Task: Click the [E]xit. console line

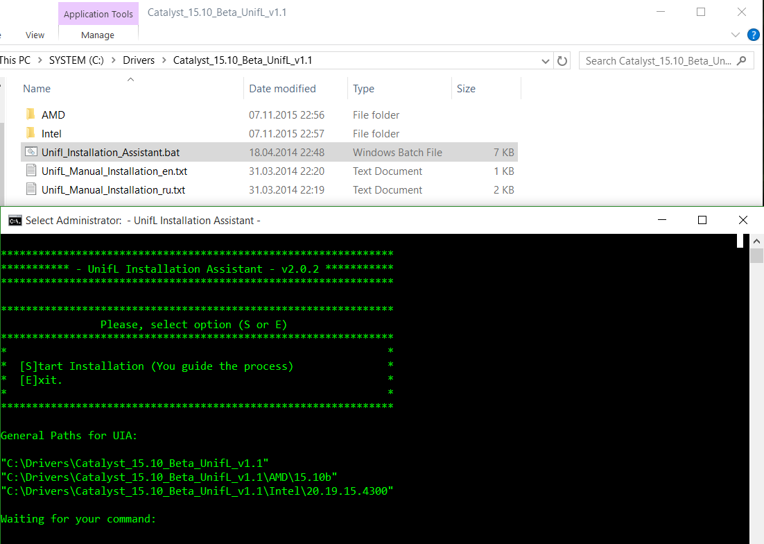Action: click(41, 380)
